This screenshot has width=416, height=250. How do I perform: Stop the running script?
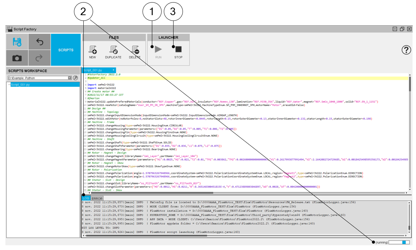[178, 52]
